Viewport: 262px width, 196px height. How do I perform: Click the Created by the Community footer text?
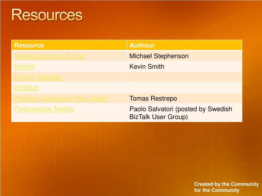point(226,187)
